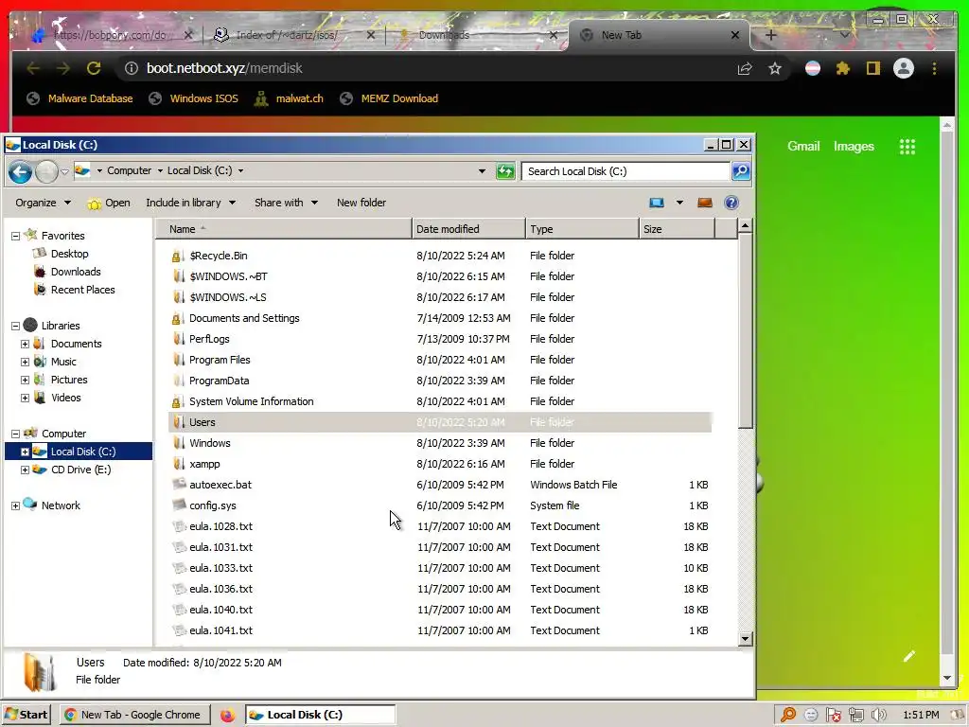Open the view options dropdown arrow
The image size is (969, 727).
pyautogui.click(x=679, y=203)
